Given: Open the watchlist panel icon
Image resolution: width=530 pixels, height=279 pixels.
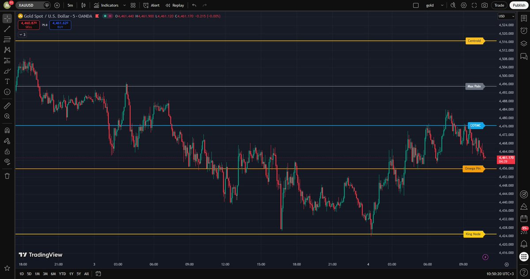Looking at the screenshot, I should (524, 19).
